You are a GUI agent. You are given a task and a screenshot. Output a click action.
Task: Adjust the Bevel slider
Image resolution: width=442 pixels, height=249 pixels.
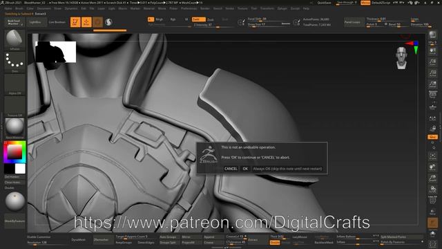[x=398, y=25]
